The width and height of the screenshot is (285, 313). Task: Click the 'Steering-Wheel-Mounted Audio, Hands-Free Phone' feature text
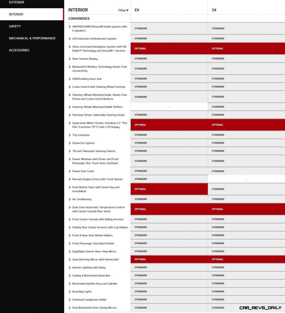99,97
